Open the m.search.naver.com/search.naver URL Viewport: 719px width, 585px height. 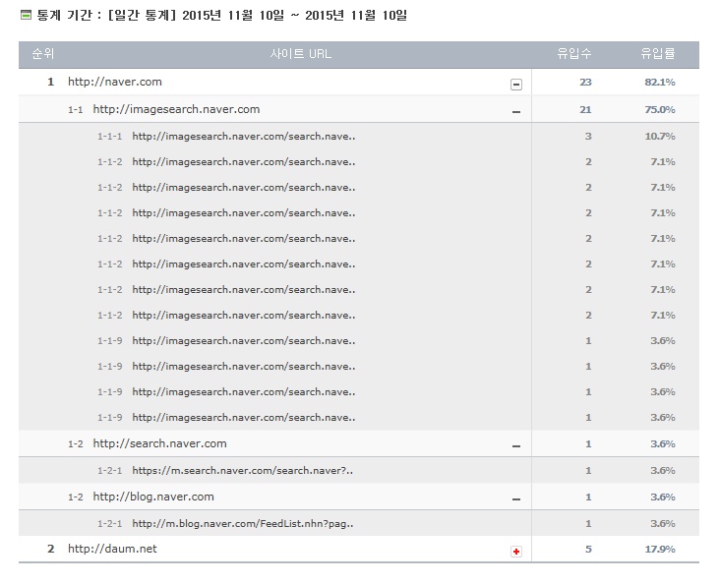243,471
